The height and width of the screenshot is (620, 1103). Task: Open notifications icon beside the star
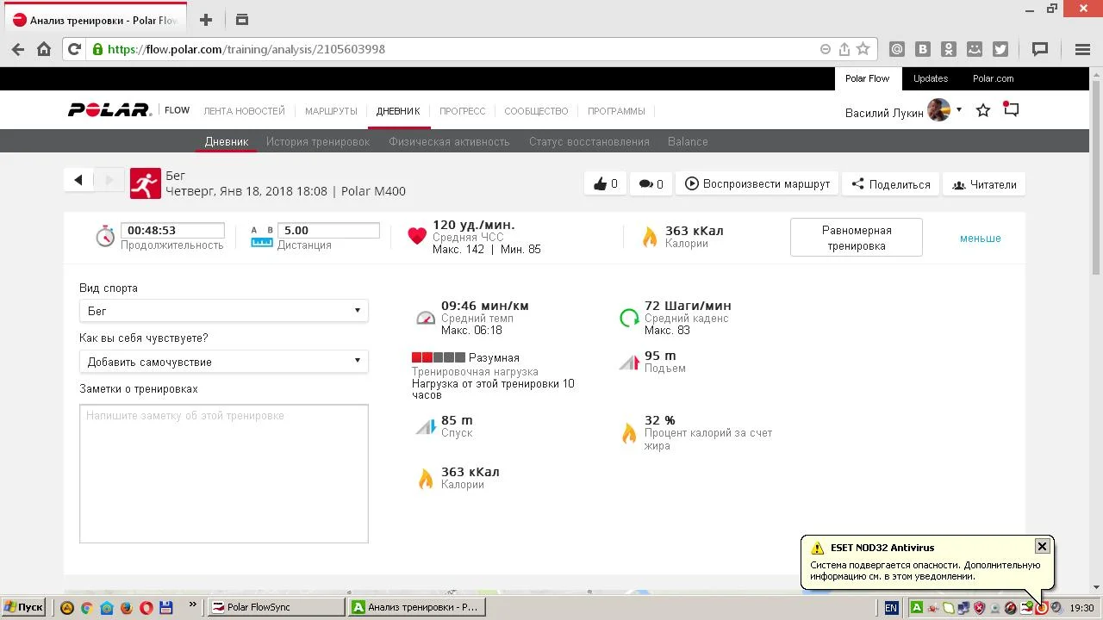[x=1011, y=110]
